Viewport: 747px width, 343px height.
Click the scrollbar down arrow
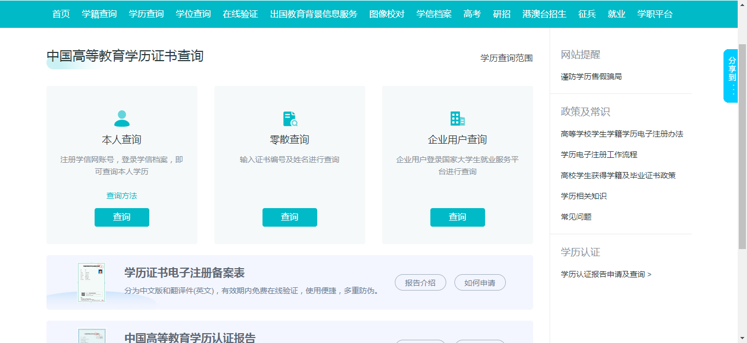(x=743, y=338)
